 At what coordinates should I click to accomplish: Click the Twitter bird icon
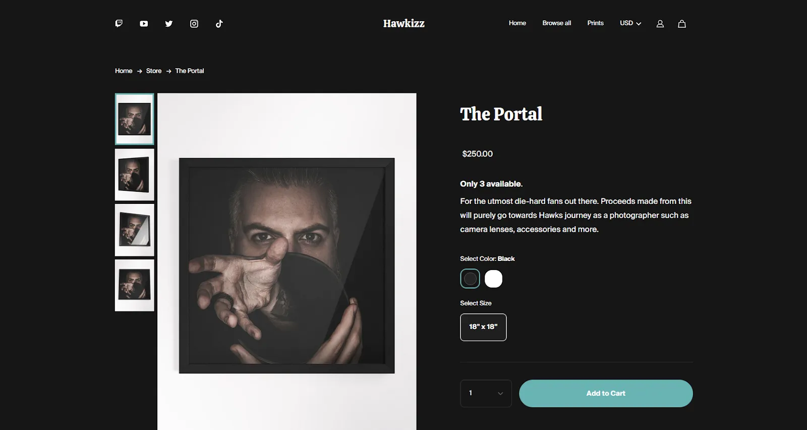(169, 24)
